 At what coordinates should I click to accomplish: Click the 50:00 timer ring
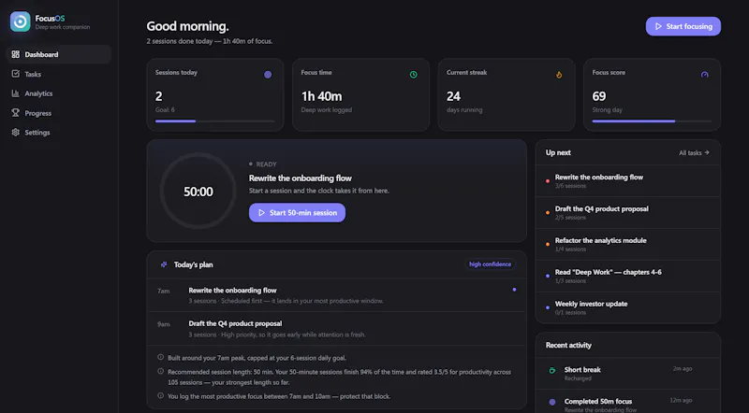(198, 192)
